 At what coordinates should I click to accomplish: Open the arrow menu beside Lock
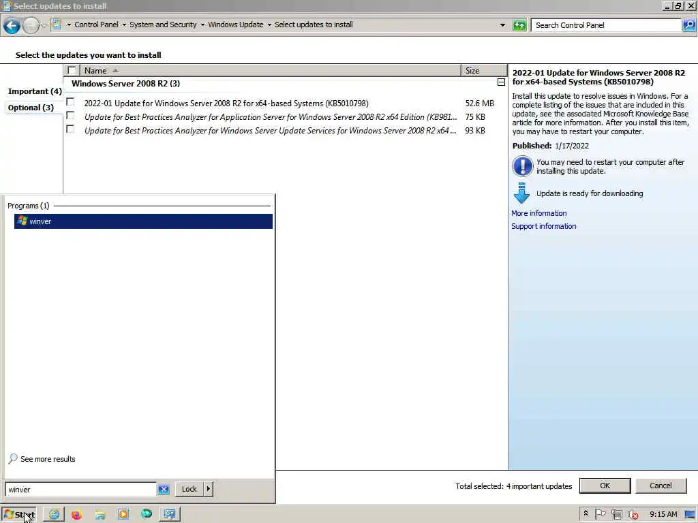pyautogui.click(x=209, y=489)
